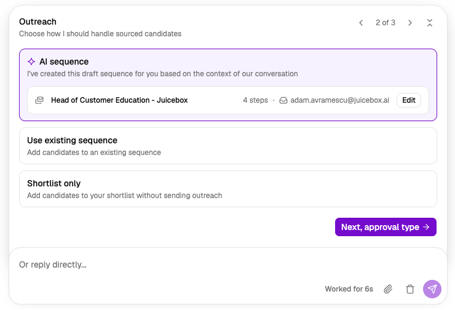Click the Add candidates to an existing sequence description
This screenshot has width=455, height=310.
[94, 153]
